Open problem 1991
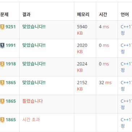This screenshot has width=132, height=132. pos(10,46)
